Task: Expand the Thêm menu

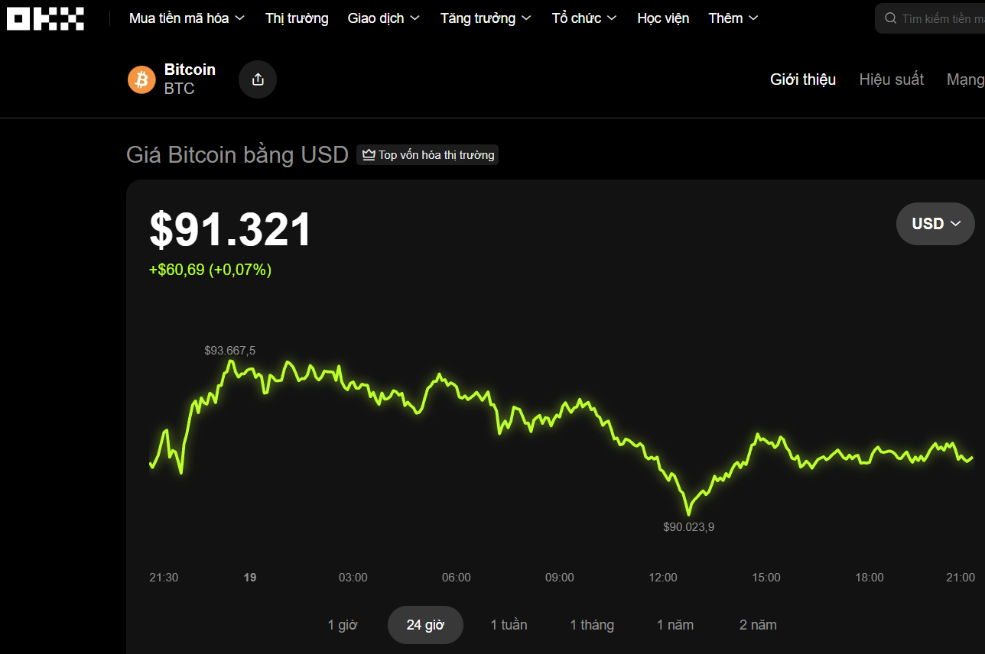Action: (x=733, y=18)
